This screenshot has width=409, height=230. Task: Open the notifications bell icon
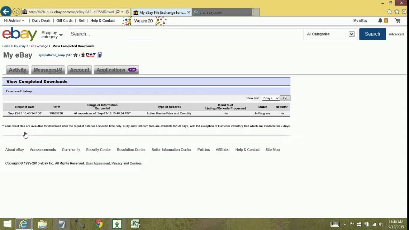pos(380,20)
